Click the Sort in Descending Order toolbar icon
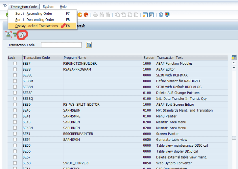Viewport: 238px width, 169px height. [x=15, y=35]
